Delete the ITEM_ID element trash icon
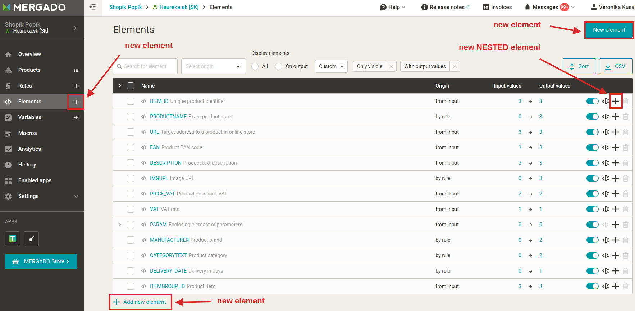This screenshot has height=311, width=635. pyautogui.click(x=626, y=101)
